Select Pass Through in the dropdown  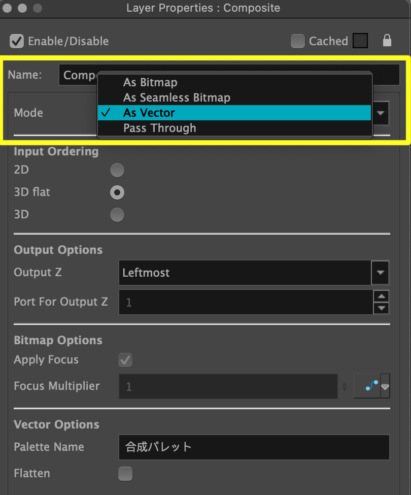click(x=159, y=128)
